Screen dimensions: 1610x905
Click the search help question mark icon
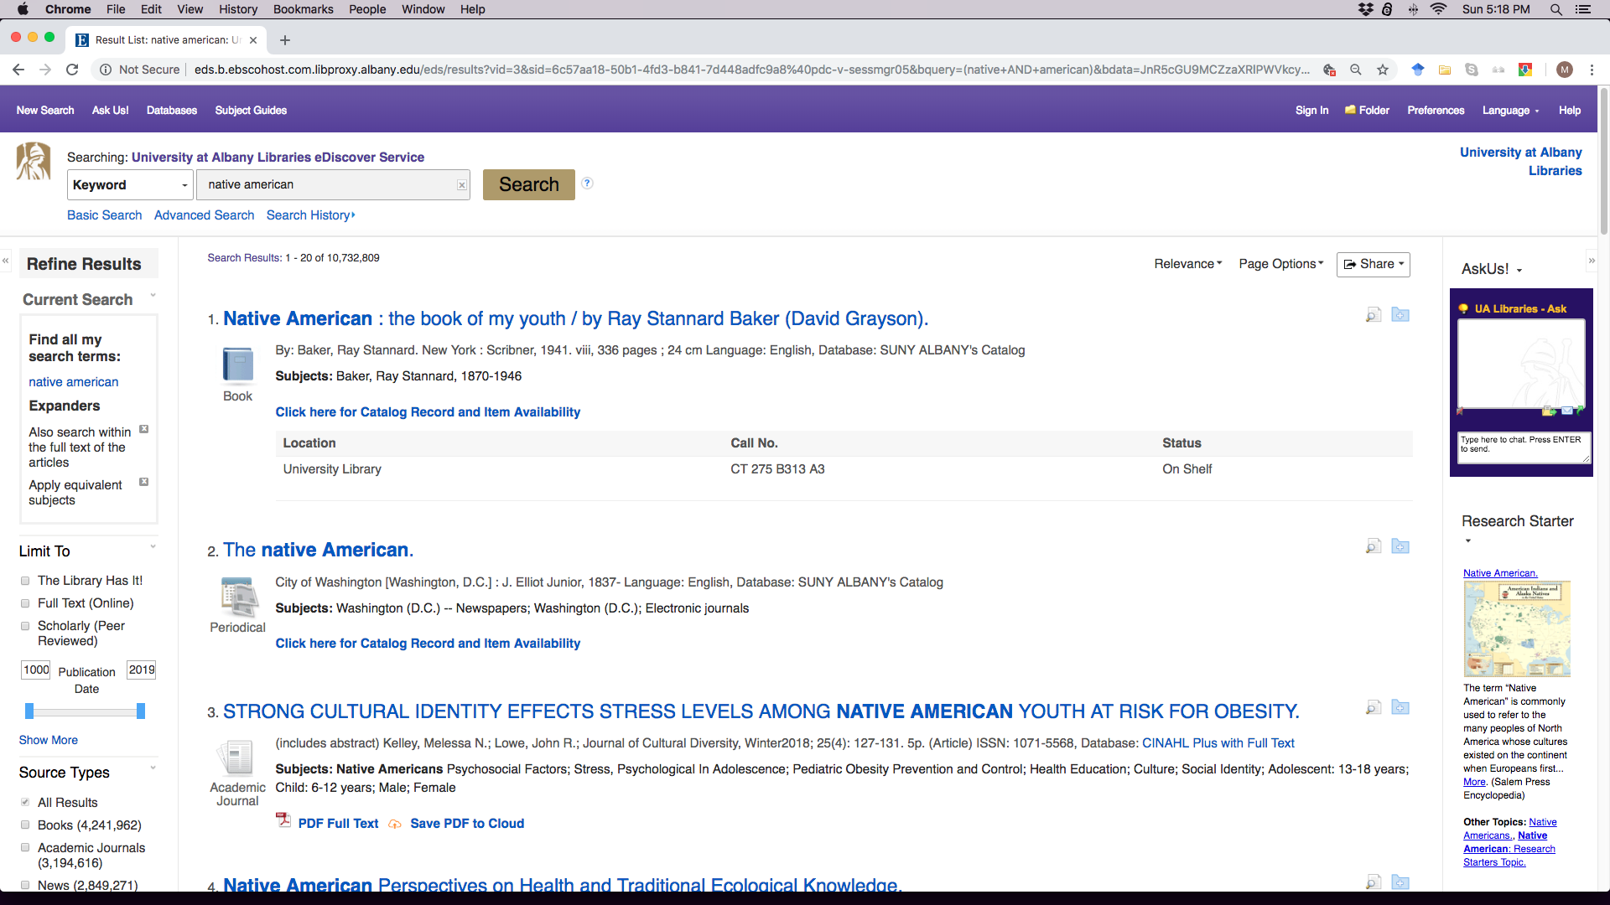587,184
